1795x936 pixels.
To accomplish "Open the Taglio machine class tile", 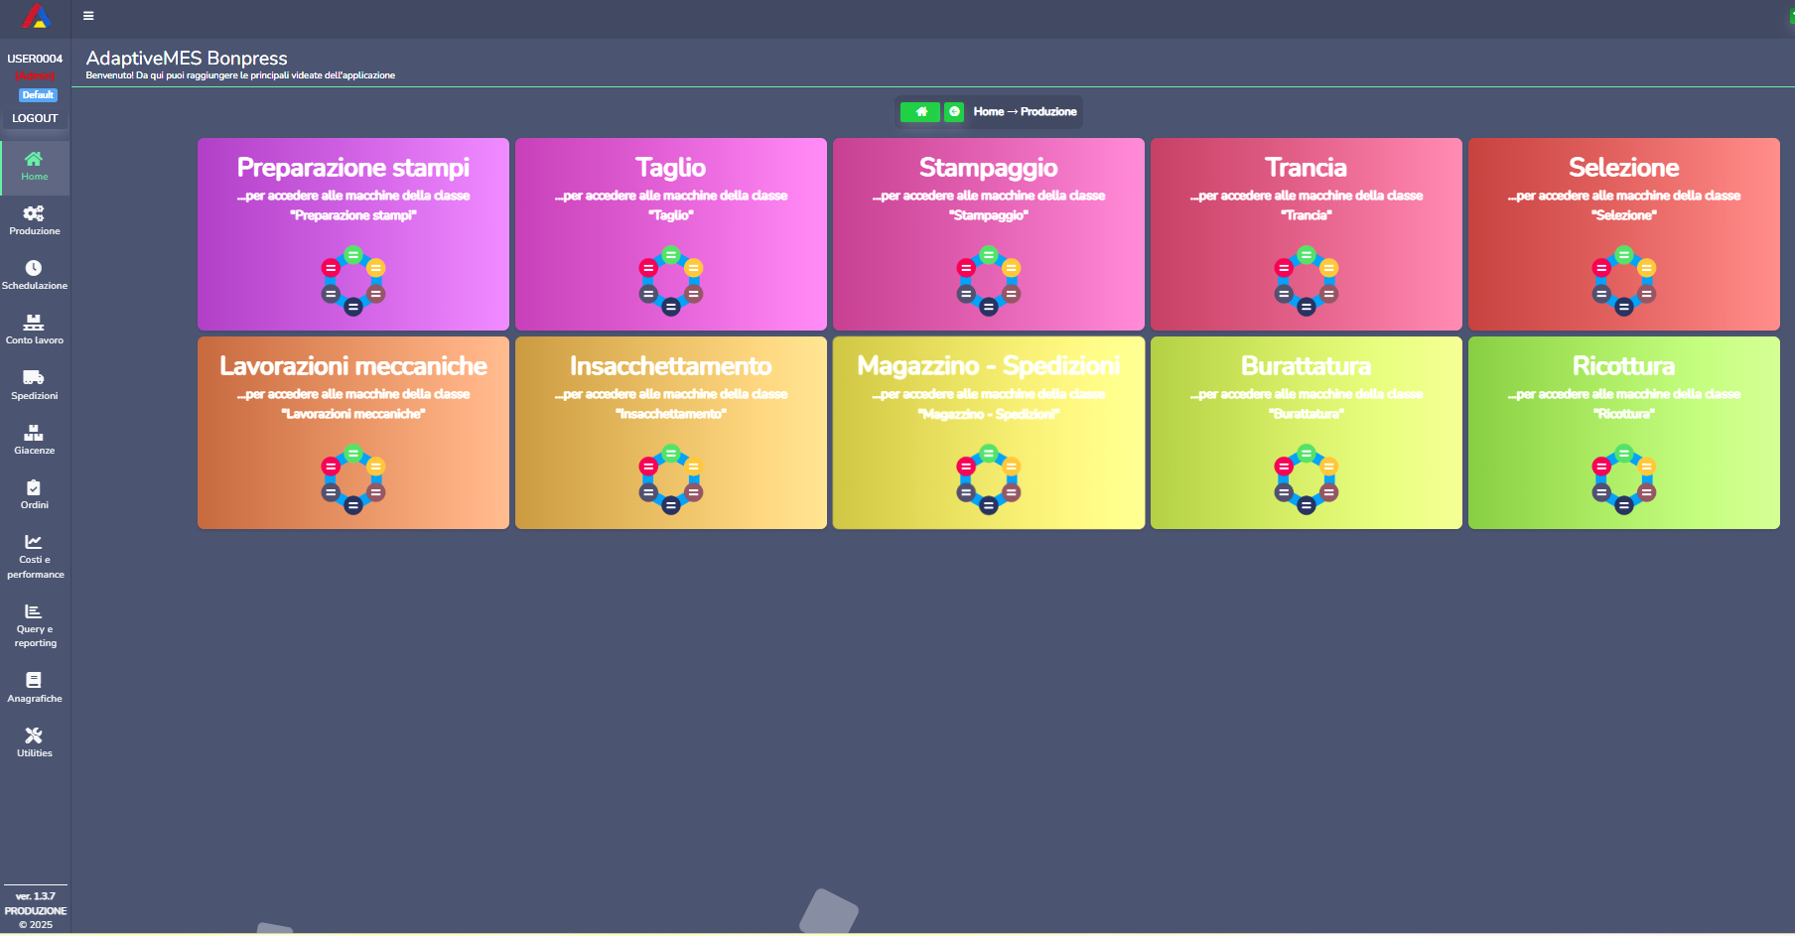I will [671, 234].
